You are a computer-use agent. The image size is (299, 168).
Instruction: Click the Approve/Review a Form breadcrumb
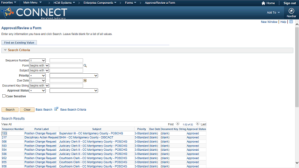(x=160, y=3)
